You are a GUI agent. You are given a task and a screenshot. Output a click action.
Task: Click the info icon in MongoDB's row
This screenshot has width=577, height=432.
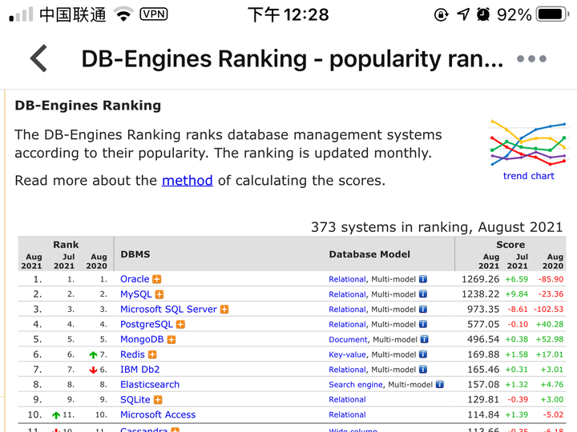click(x=425, y=339)
